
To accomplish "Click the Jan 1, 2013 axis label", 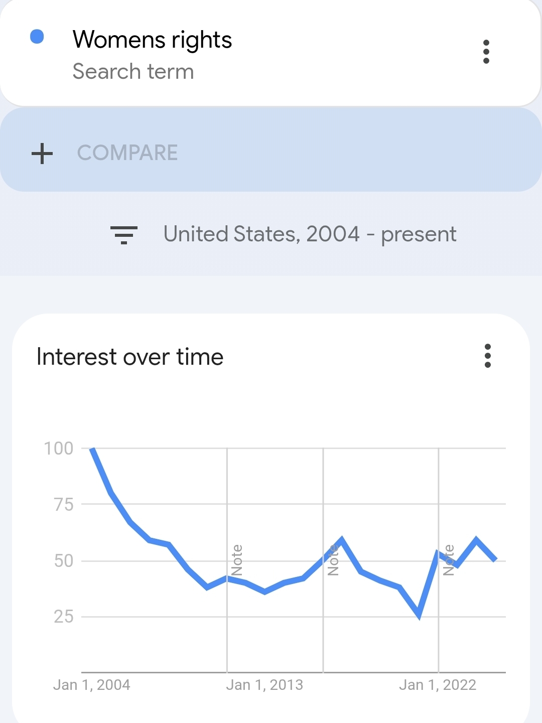I will point(264,685).
